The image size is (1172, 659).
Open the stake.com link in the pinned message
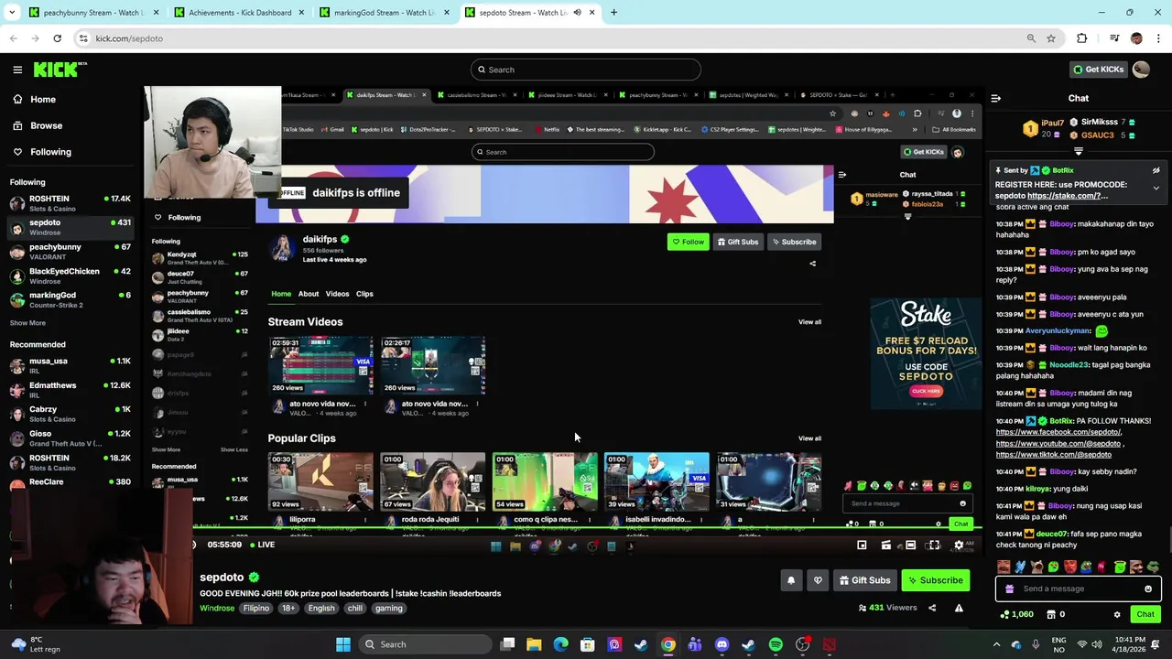point(1067,196)
